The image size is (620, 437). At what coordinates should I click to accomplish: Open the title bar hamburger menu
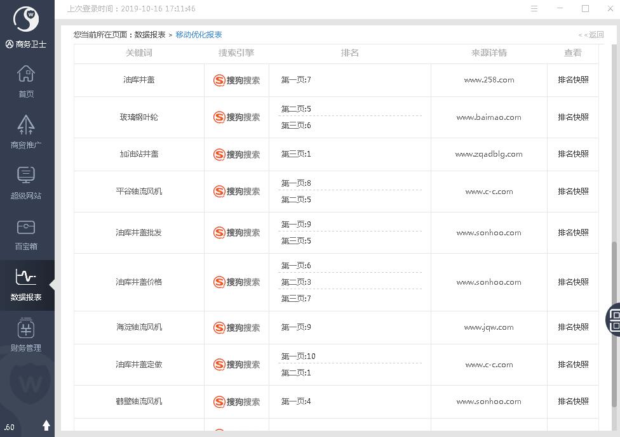[534, 9]
